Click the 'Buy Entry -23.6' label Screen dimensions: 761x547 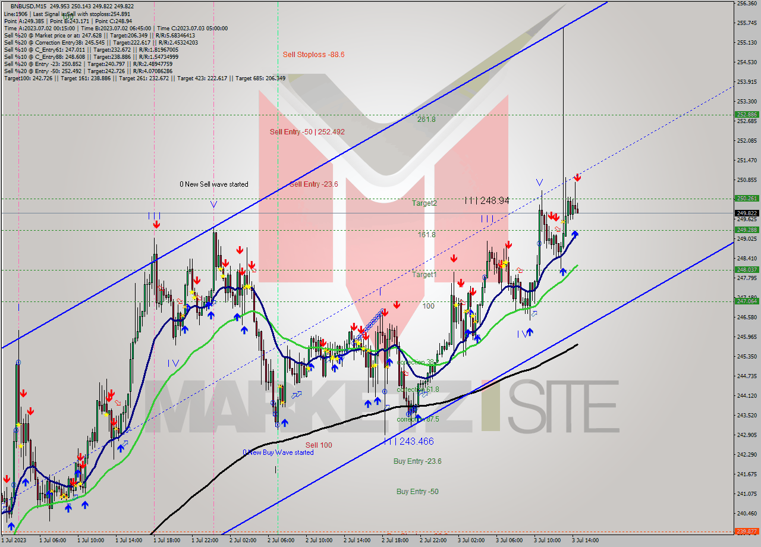pos(417,461)
